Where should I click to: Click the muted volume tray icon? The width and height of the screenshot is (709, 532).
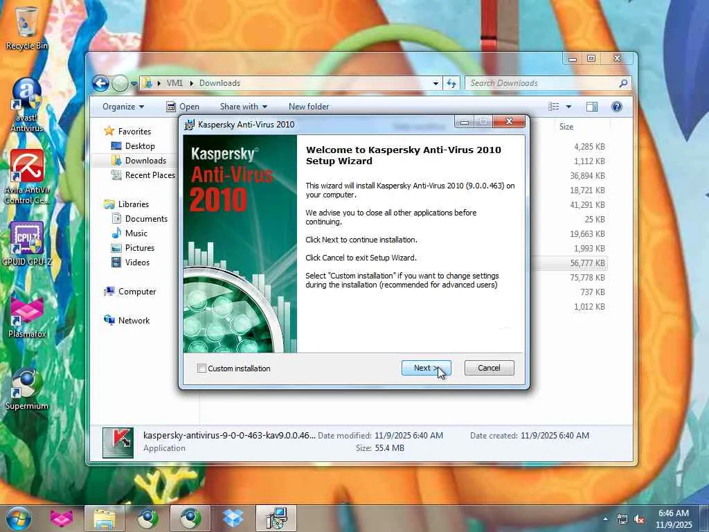pos(639,519)
